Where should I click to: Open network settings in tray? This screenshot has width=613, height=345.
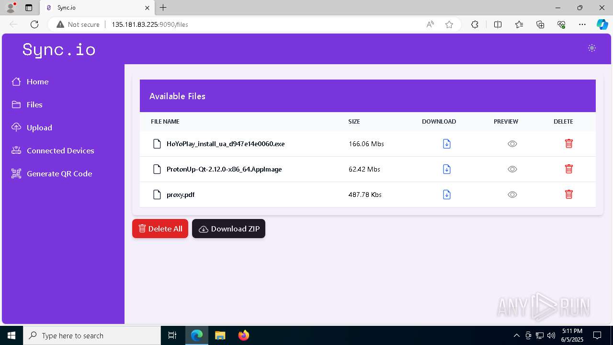[540, 335]
